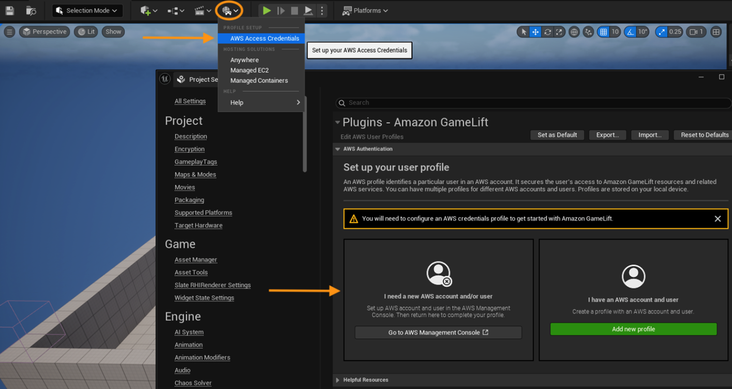This screenshot has width=732, height=389.
Task: Open play options three-dot menu
Action: point(322,10)
